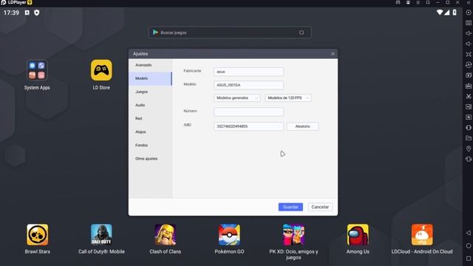473x266 pixels.
Task: Click the volume down sidebar icon
Action: coord(469,44)
